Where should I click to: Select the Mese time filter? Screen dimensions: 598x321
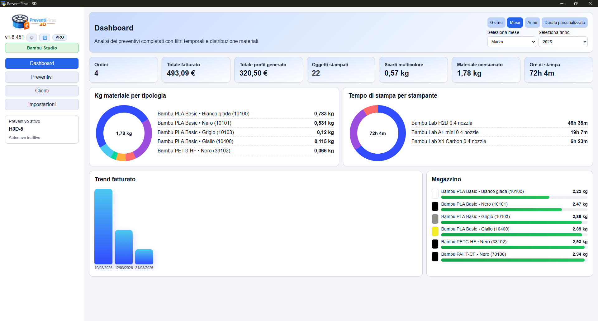(x=515, y=23)
